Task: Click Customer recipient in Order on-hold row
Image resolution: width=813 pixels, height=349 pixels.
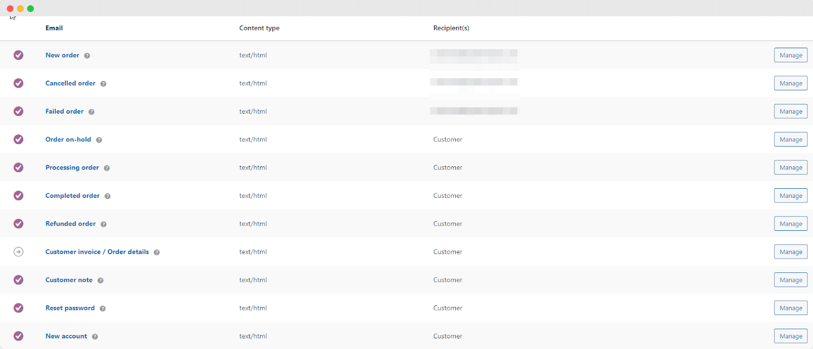Action: (x=448, y=139)
